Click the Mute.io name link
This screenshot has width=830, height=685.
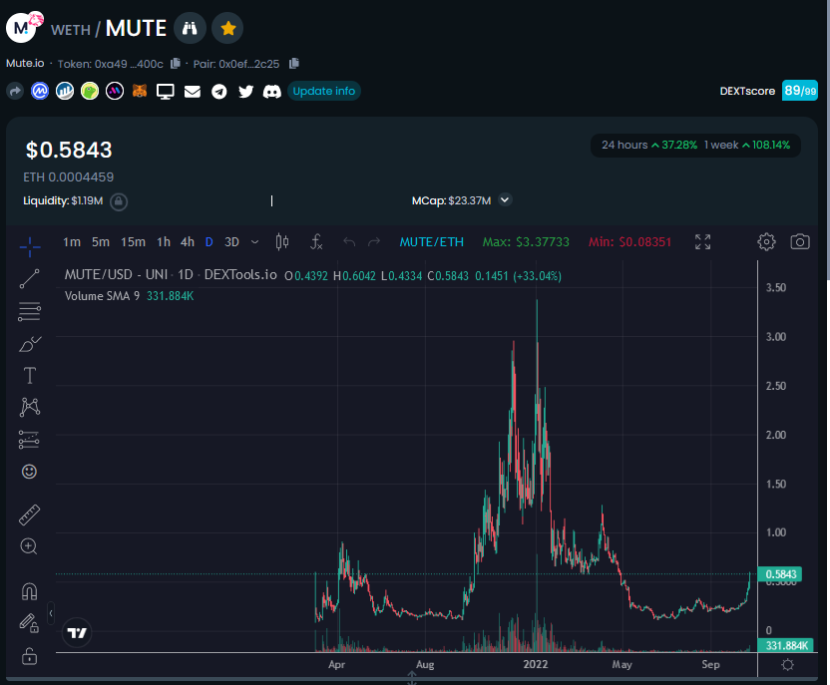point(25,64)
